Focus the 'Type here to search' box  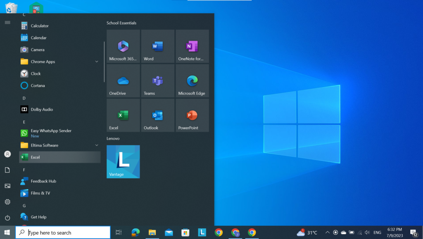click(63, 232)
